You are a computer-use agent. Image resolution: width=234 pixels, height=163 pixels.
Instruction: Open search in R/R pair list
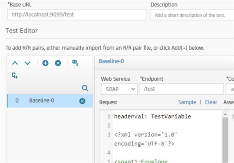click(85, 88)
